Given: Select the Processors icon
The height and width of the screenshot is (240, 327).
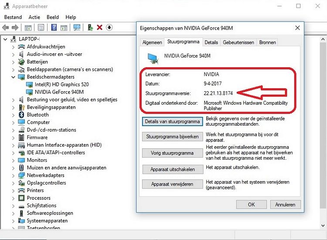Looking at the screenshot, I should tap(21, 198).
